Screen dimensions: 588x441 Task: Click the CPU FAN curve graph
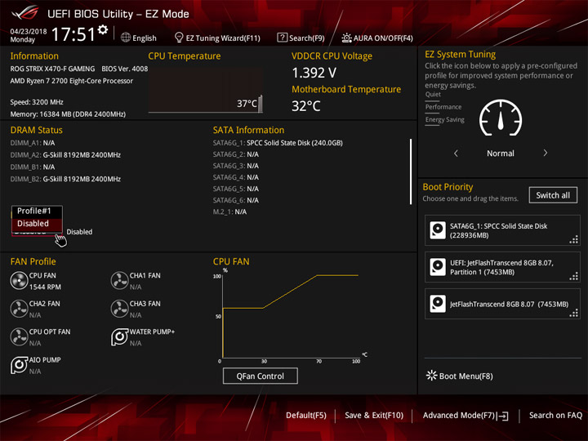click(x=290, y=317)
